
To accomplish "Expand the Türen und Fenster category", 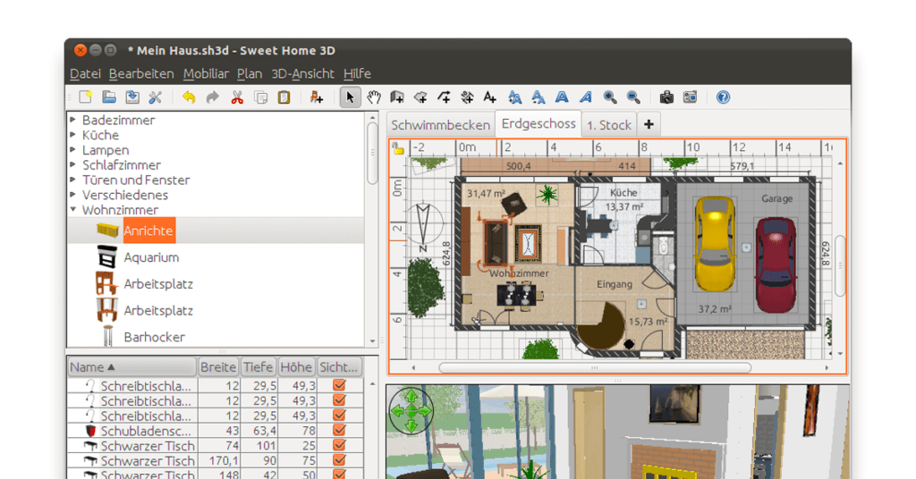I will [73, 180].
